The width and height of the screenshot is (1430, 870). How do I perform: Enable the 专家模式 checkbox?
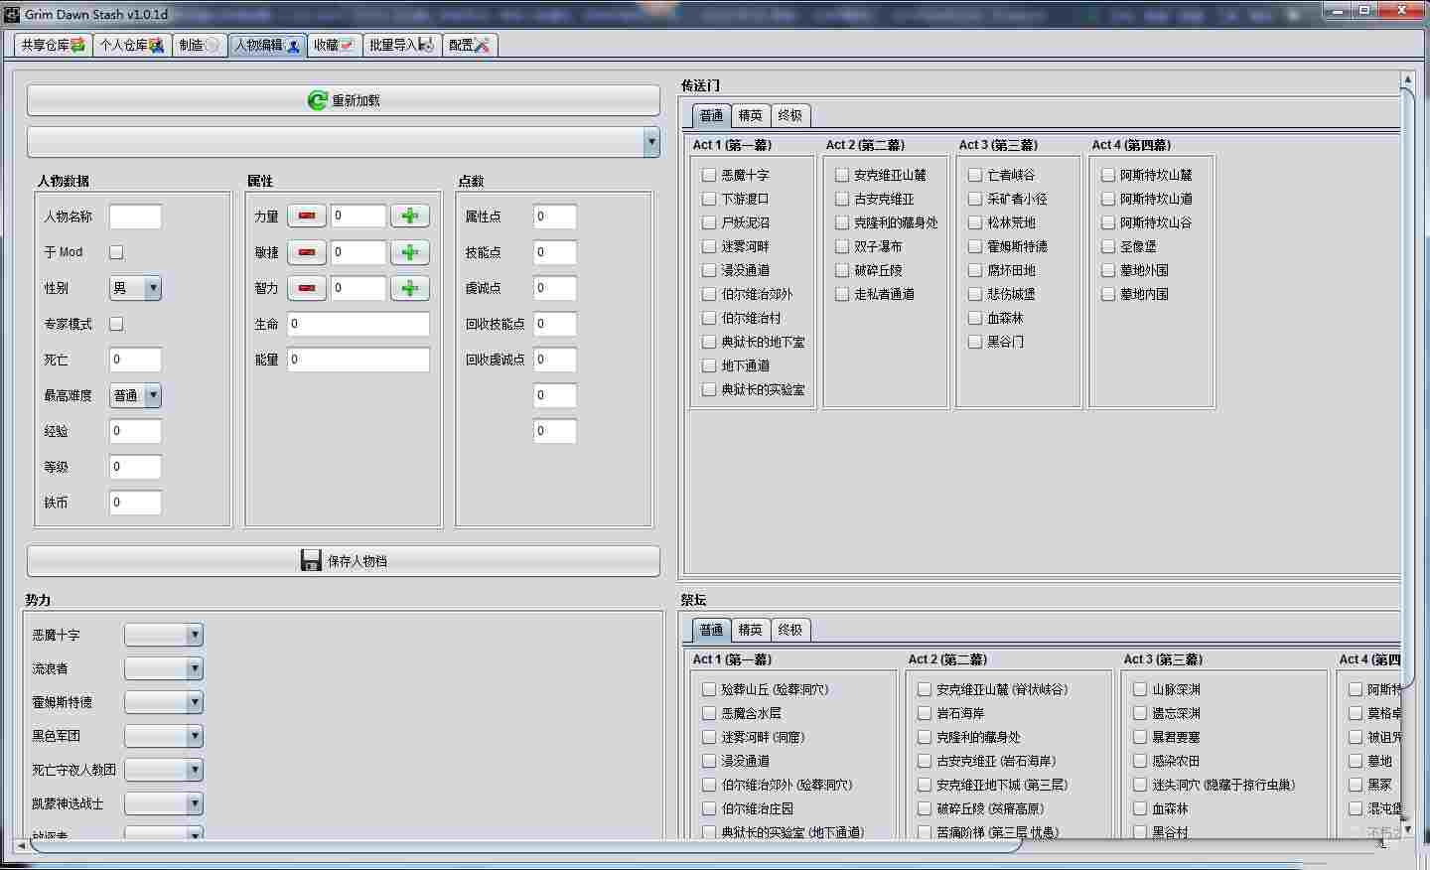116,324
